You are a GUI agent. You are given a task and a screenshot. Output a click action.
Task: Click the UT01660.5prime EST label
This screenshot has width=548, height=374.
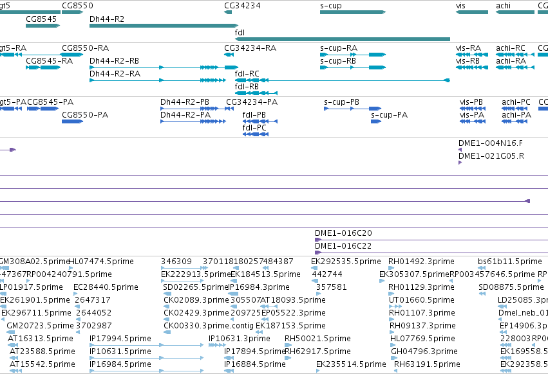click(422, 300)
